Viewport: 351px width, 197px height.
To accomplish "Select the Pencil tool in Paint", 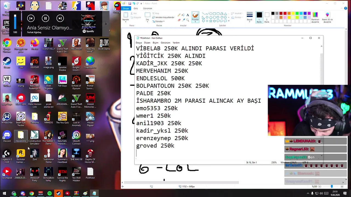I will 179,15.
